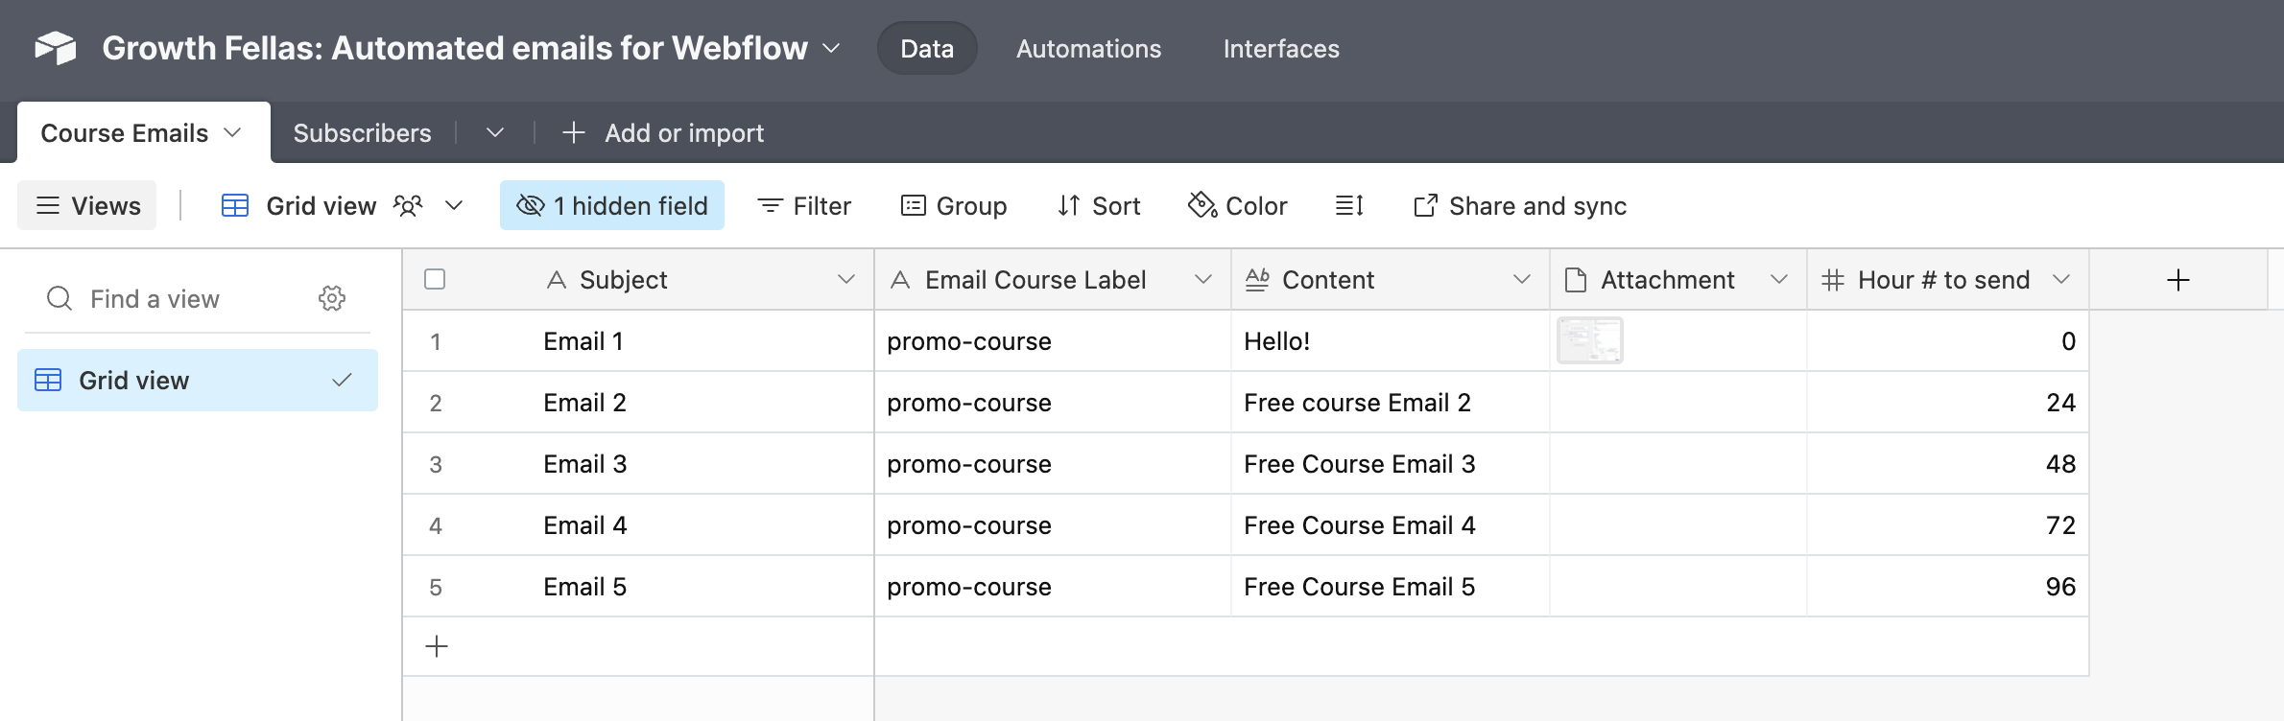Screen dimensions: 2284x721
Task: Select the Email 2 subject cell
Action: [x=638, y=403]
